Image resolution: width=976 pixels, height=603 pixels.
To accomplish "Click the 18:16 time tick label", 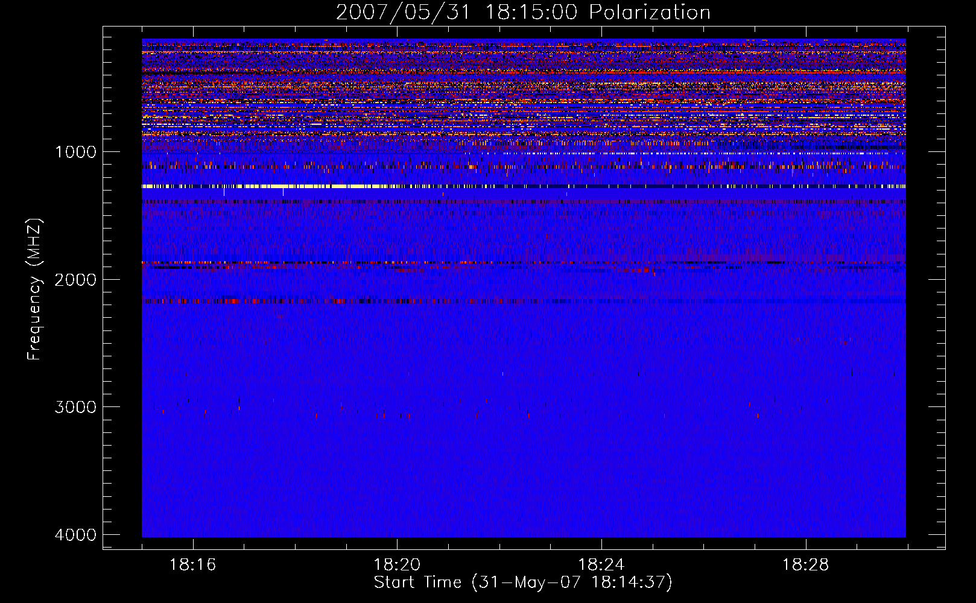I will click(192, 565).
